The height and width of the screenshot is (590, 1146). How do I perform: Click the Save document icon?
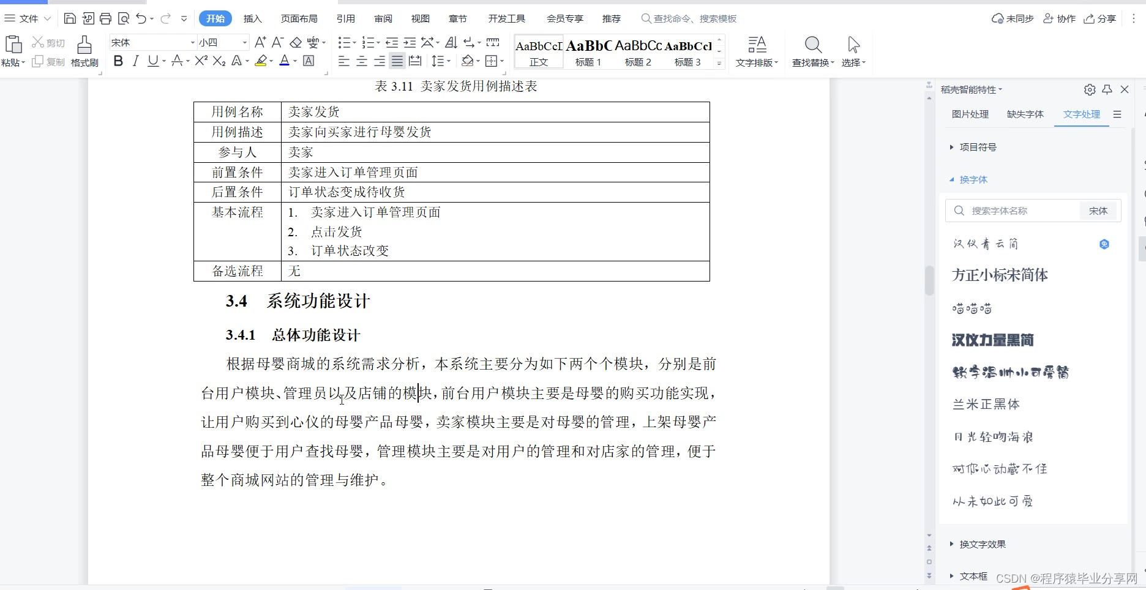pyautogui.click(x=70, y=18)
